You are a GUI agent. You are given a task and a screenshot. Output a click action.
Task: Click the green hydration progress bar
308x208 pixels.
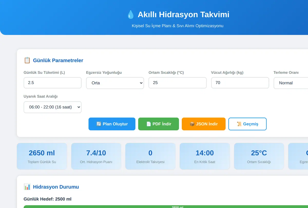point(166,207)
